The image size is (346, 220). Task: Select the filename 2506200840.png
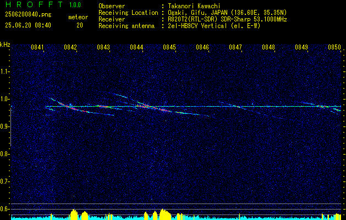point(28,15)
